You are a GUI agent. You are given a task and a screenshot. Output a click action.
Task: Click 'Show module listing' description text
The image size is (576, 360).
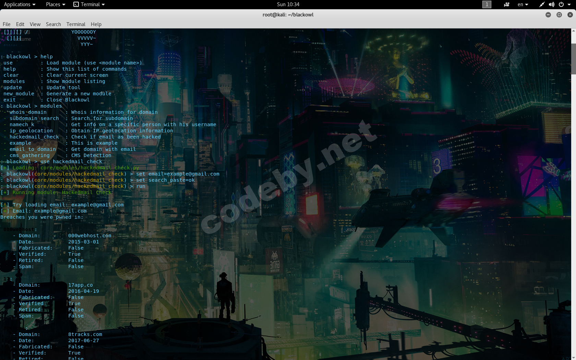pos(76,81)
